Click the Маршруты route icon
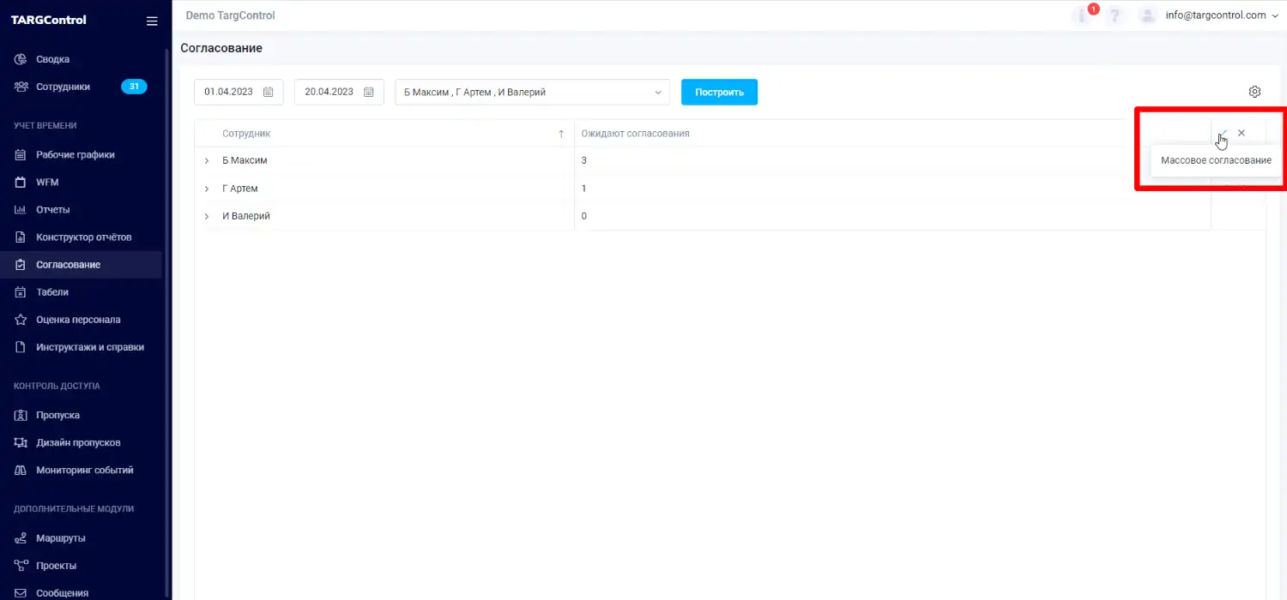1287x600 pixels. click(x=21, y=538)
